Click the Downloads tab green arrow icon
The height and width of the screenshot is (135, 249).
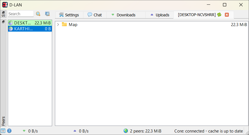[x=113, y=15]
